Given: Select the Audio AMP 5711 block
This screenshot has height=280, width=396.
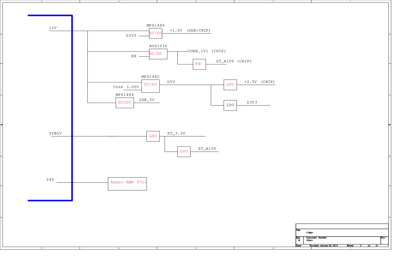Looking at the screenshot, I should (x=127, y=184).
